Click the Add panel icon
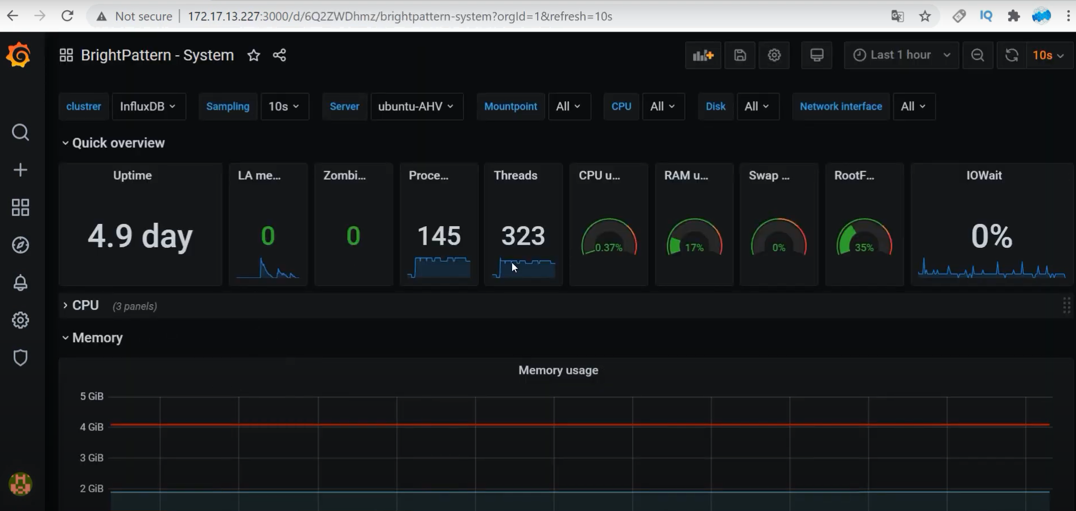Image resolution: width=1076 pixels, height=511 pixels. pyautogui.click(x=703, y=55)
